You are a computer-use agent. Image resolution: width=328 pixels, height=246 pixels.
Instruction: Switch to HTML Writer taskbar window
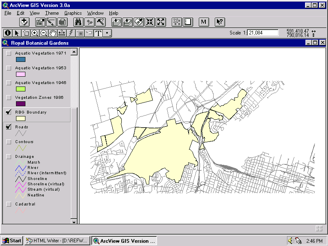tap(57, 241)
